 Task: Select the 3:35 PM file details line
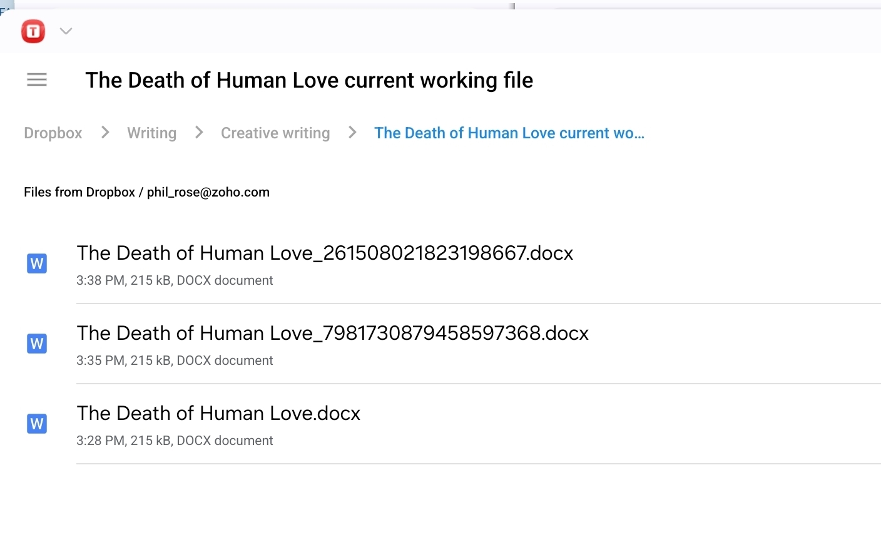point(175,360)
